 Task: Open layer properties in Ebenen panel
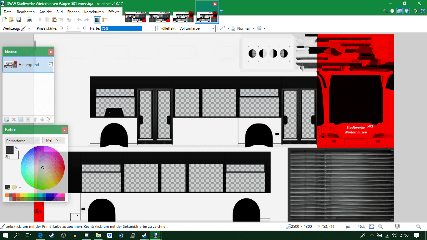coord(49,119)
